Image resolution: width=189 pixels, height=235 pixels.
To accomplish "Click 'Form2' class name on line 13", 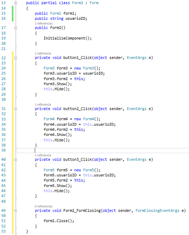I will pos(77,3).
